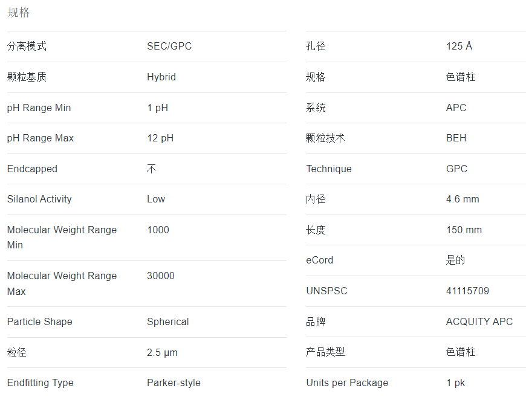Select the '是的' value for eCord
The image size is (526, 397).
tap(455, 260)
